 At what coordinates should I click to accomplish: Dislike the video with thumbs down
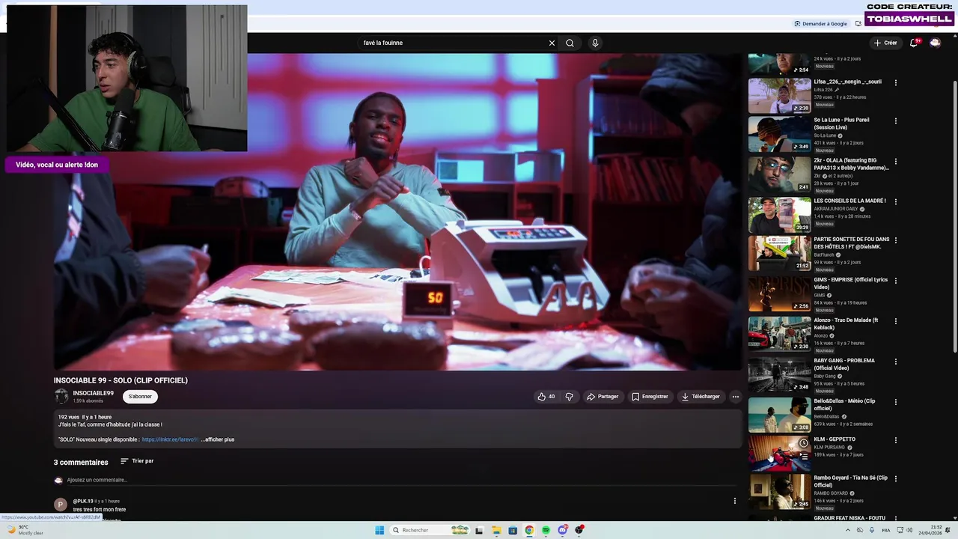click(x=569, y=397)
